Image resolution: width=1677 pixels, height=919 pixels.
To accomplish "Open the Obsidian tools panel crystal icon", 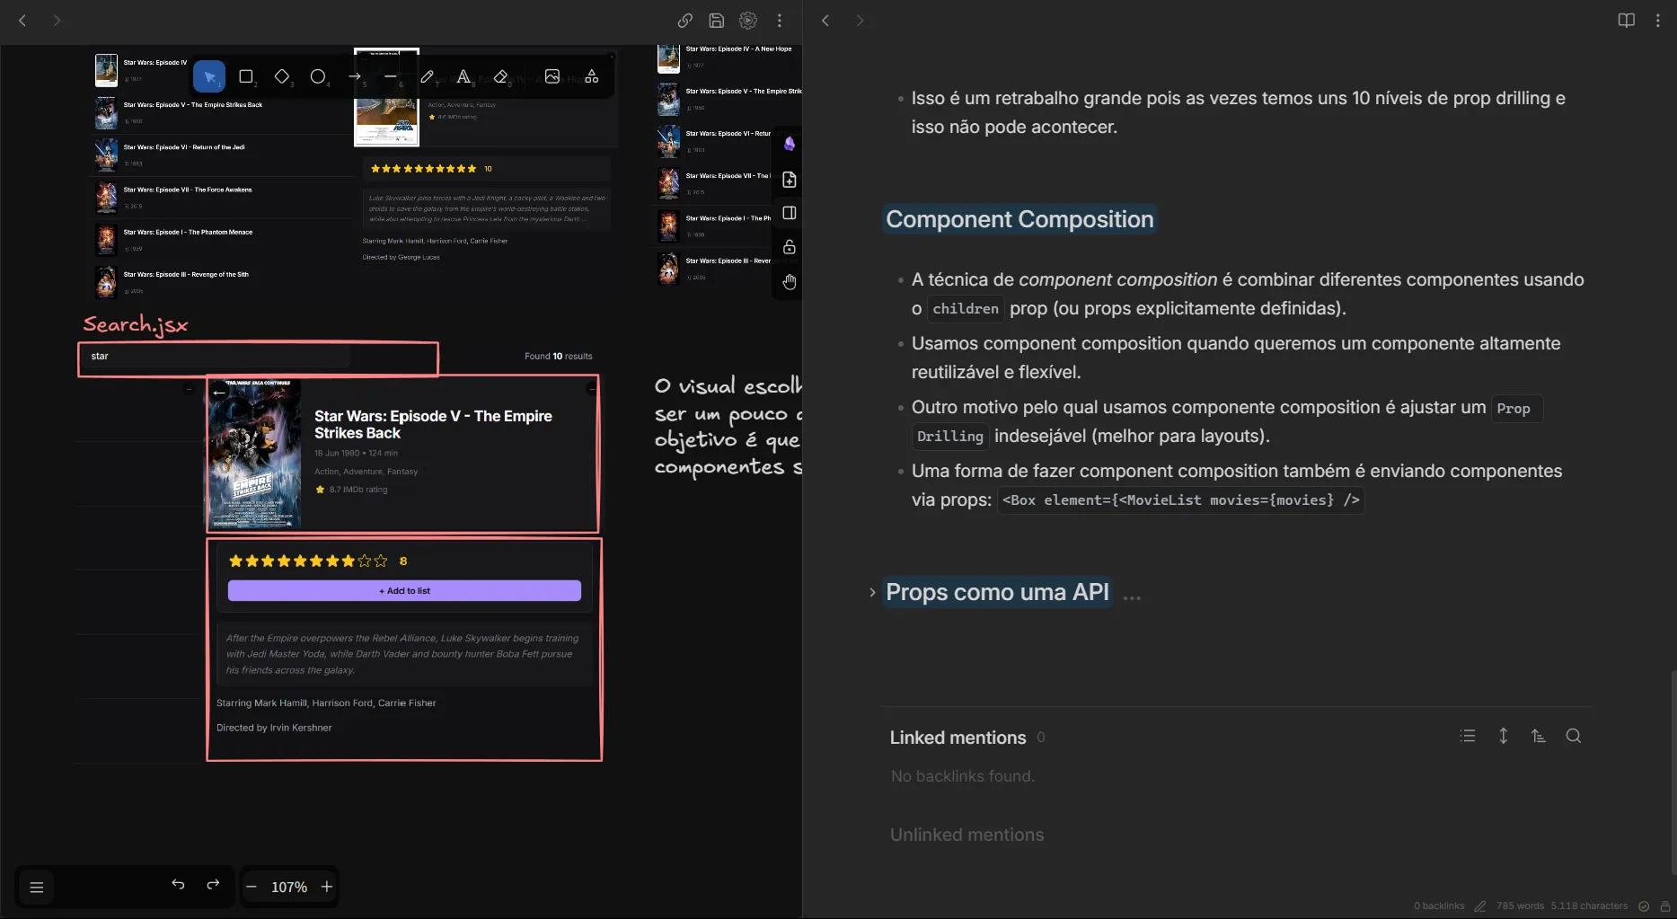I will point(790,144).
